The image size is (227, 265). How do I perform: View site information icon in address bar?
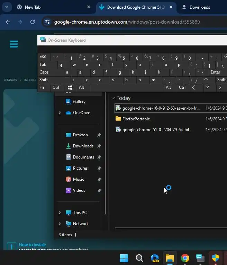(47, 22)
